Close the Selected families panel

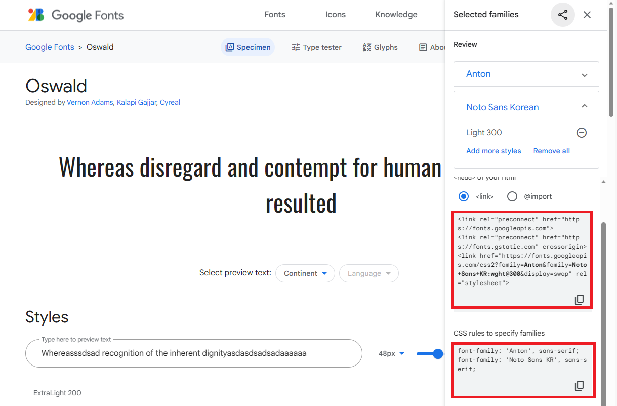point(587,15)
